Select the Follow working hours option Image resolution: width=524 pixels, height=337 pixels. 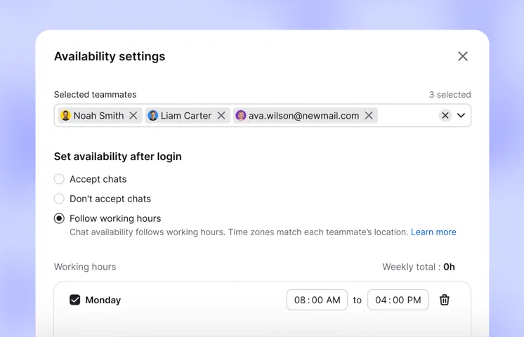(x=59, y=218)
